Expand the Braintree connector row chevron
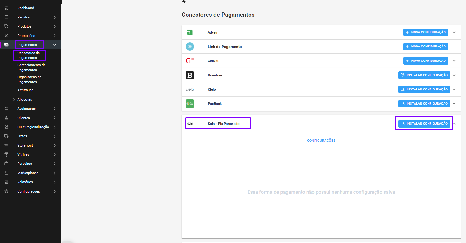 (454, 75)
